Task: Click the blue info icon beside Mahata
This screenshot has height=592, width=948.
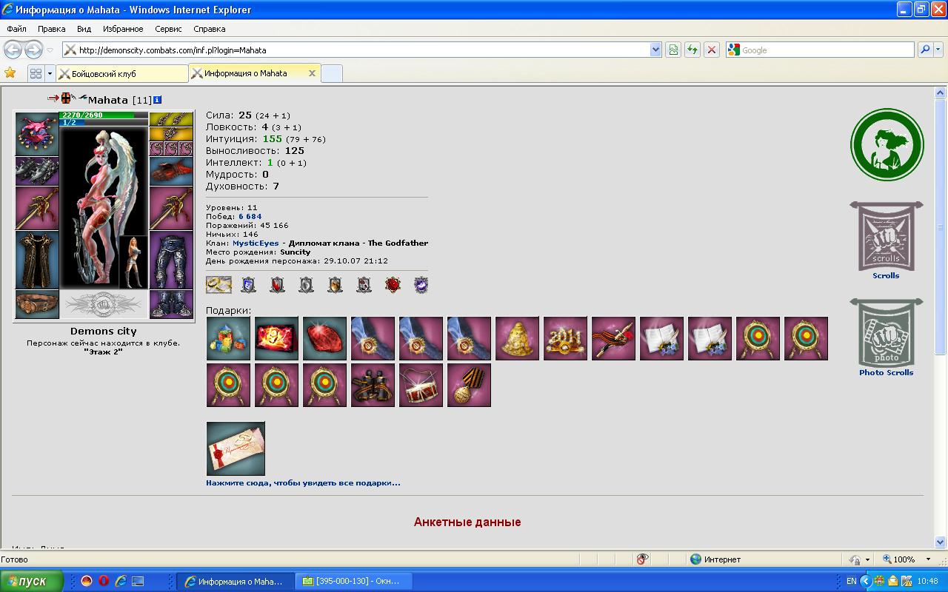Action: pyautogui.click(x=157, y=100)
